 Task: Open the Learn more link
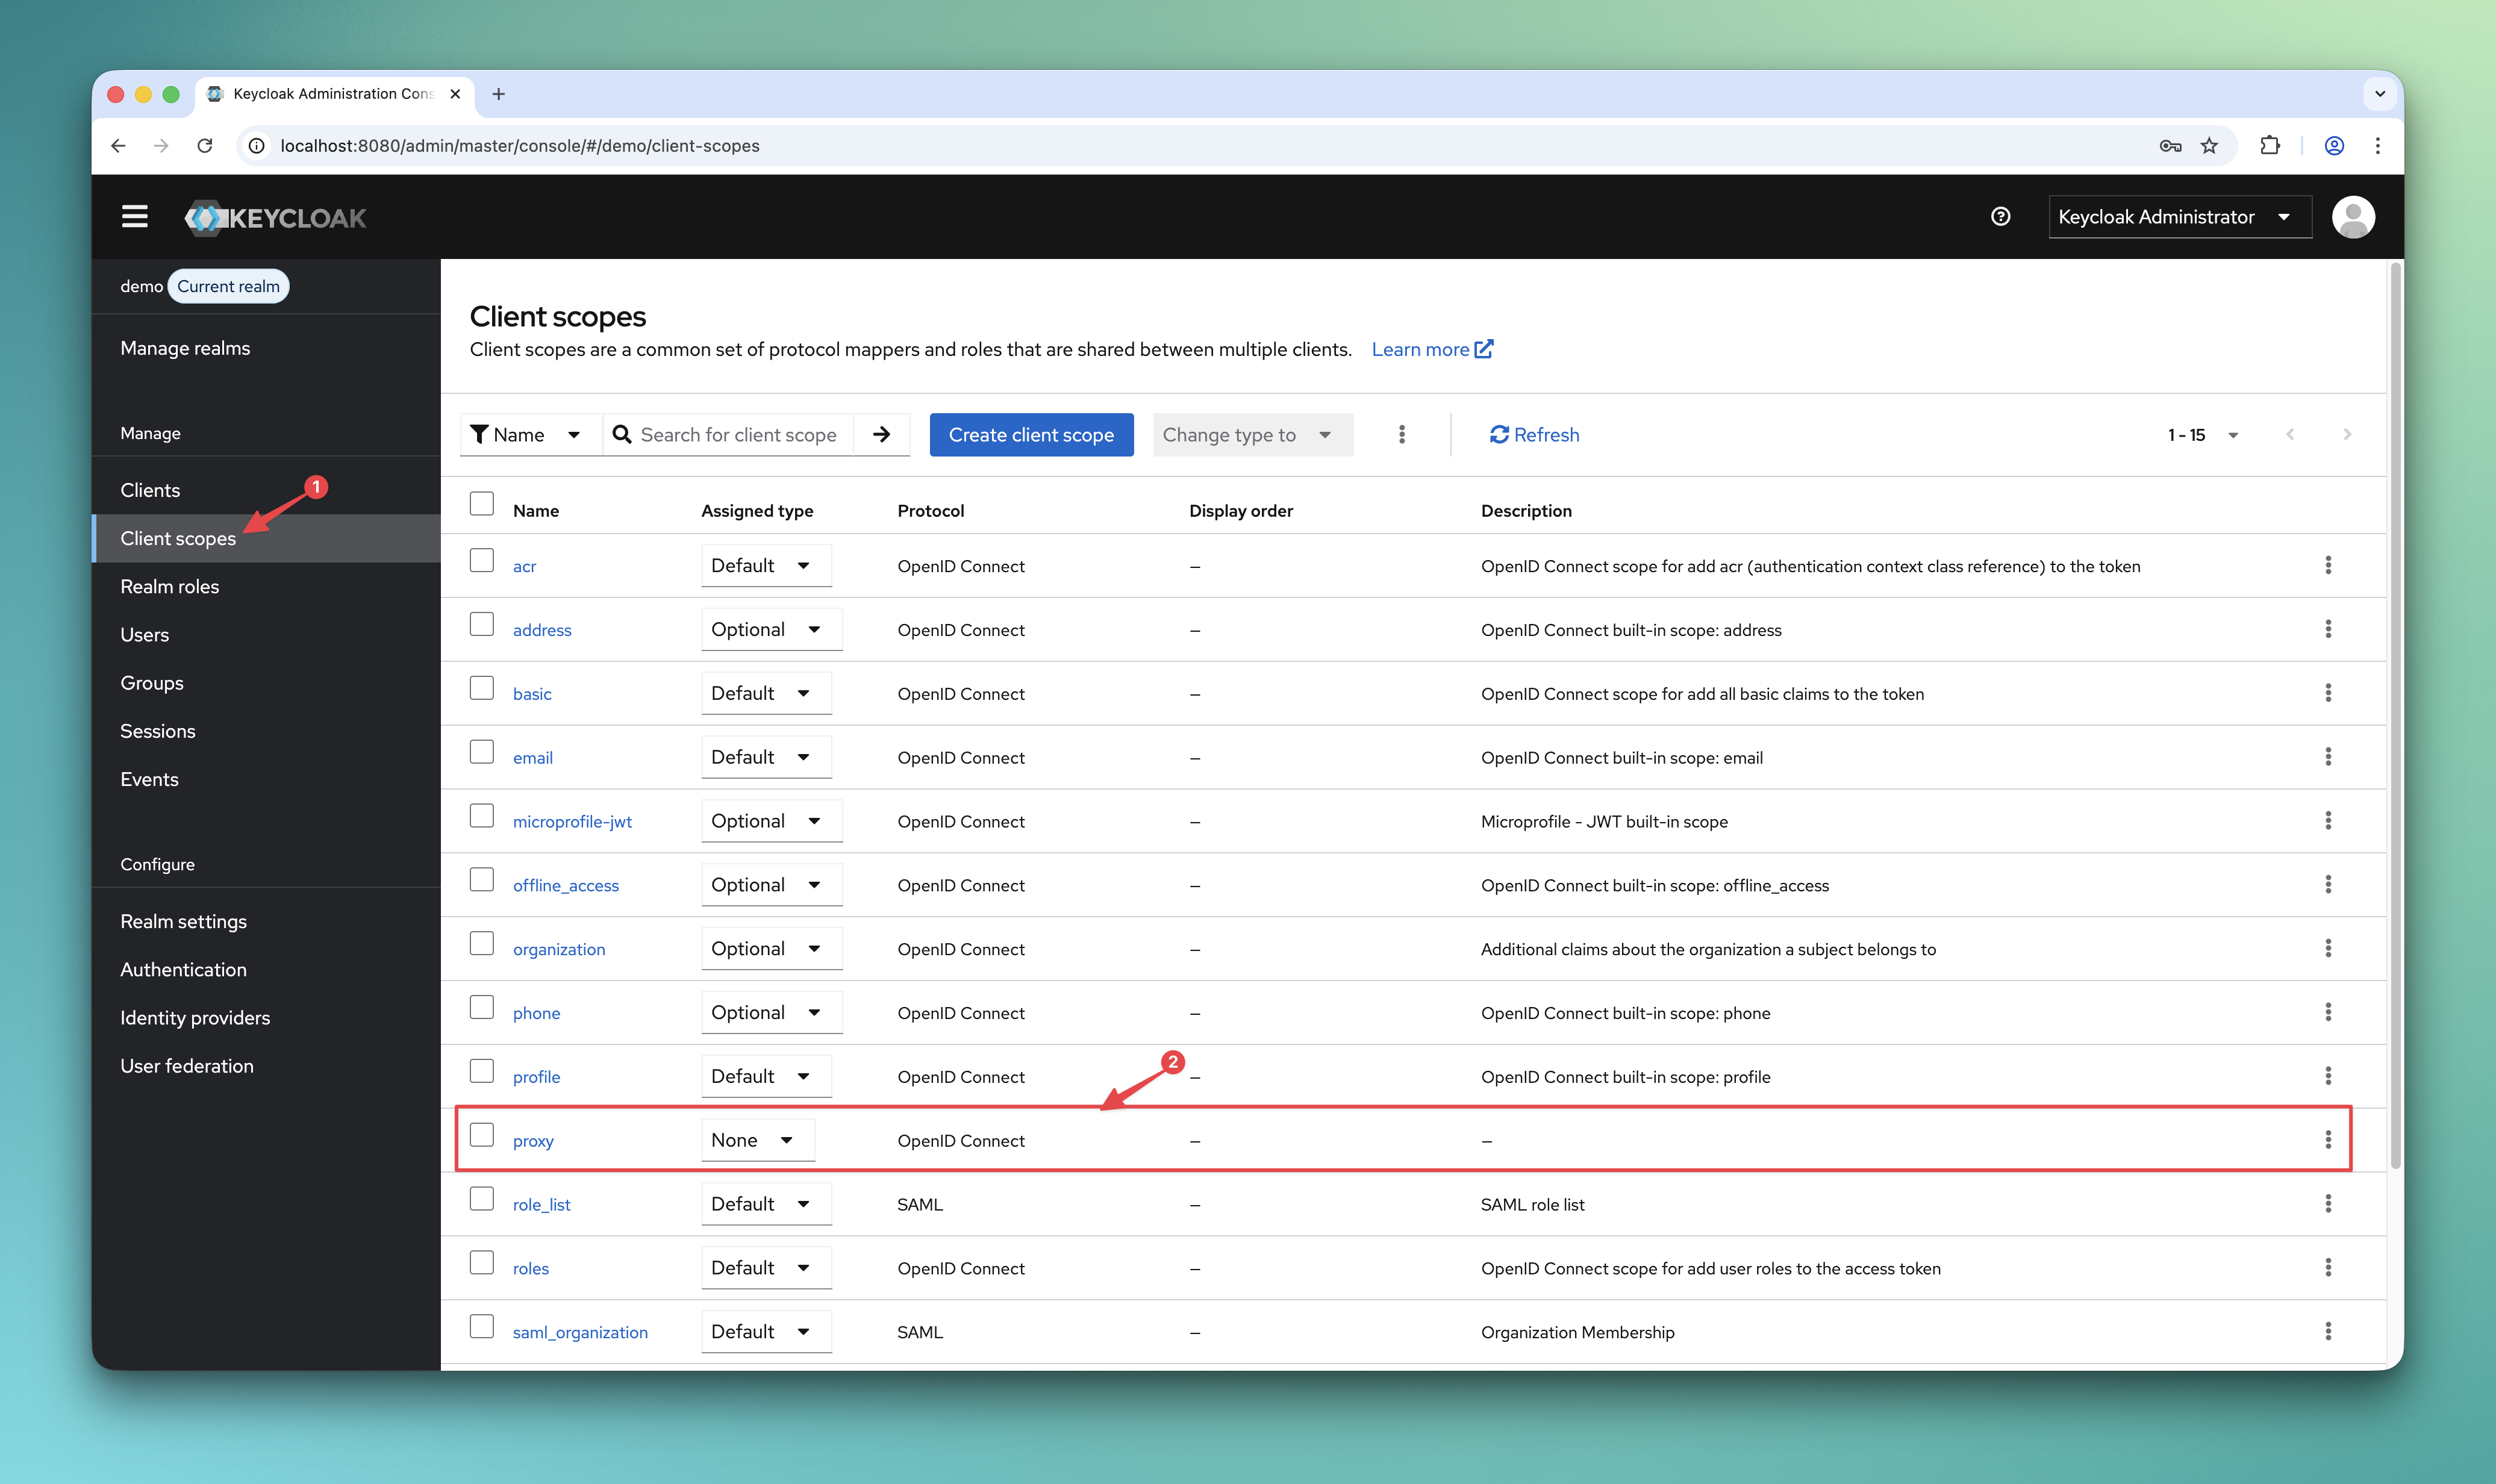(1432, 349)
